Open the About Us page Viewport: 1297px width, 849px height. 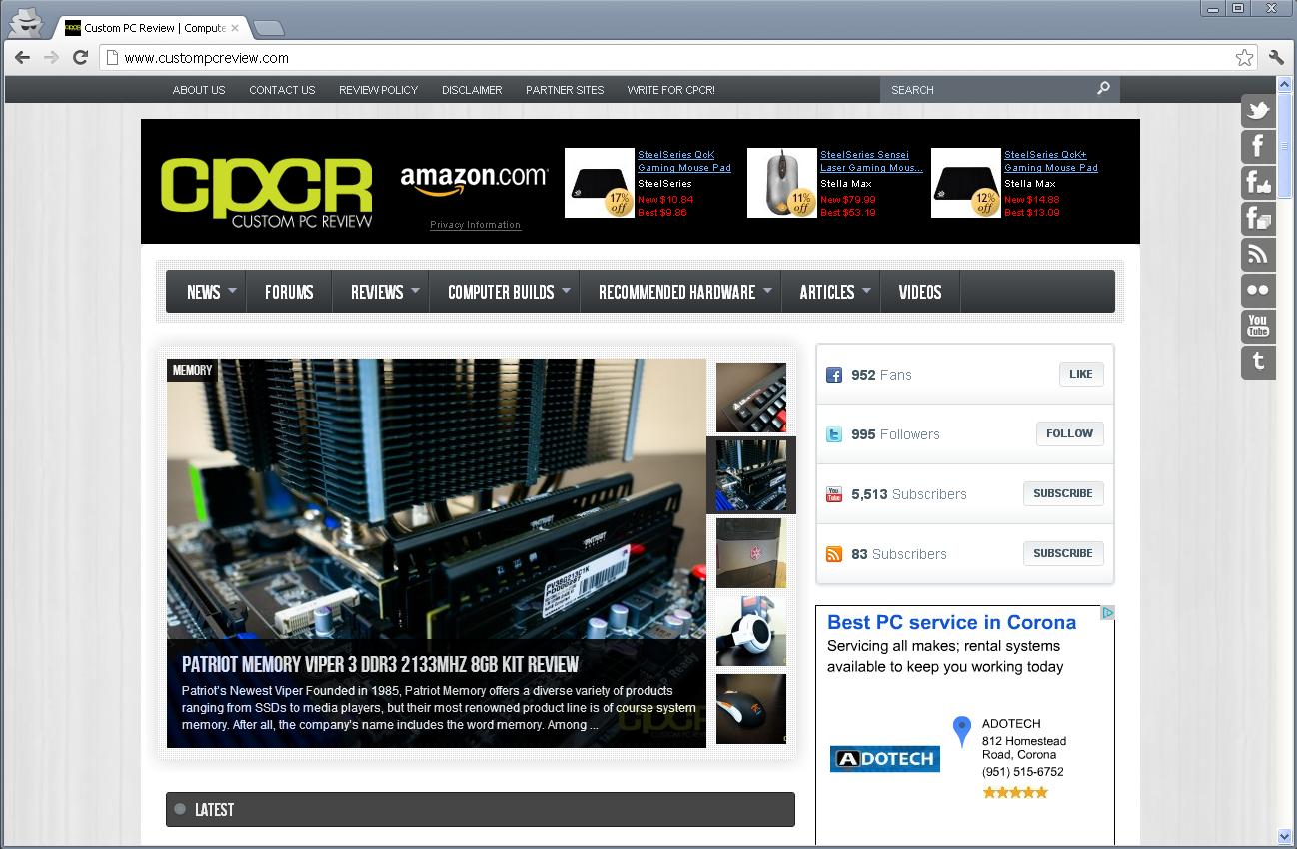pos(199,90)
